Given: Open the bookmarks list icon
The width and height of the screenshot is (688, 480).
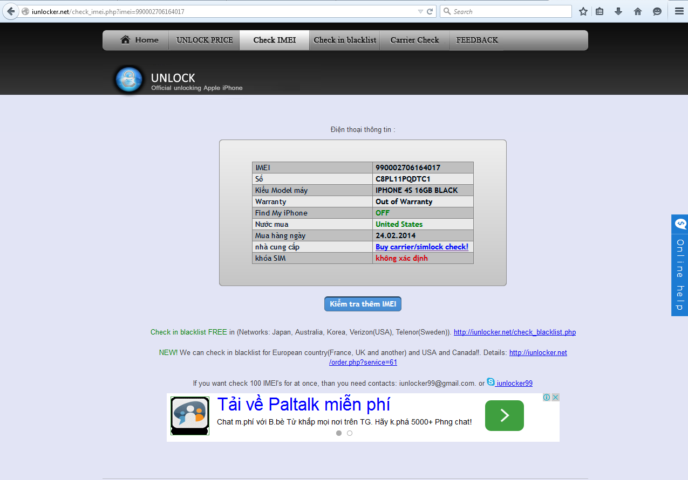Looking at the screenshot, I should (x=600, y=11).
